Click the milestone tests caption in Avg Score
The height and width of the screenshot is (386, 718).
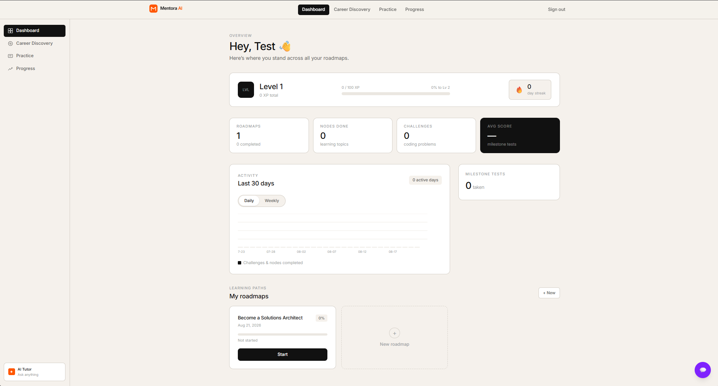(502, 144)
